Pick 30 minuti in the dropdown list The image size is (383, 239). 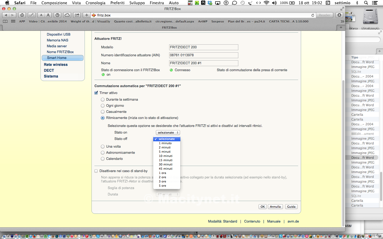pyautogui.click(x=167, y=164)
